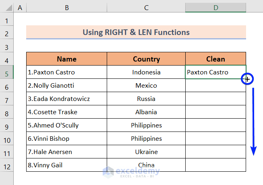Select the 'Name' header cell

pyautogui.click(x=66, y=59)
